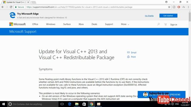This screenshot has width=191, height=107.
Task: Open the Windows menu item
Action: [50, 24]
